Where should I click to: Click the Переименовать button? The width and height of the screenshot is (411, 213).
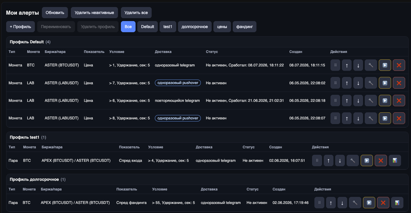coord(56,27)
